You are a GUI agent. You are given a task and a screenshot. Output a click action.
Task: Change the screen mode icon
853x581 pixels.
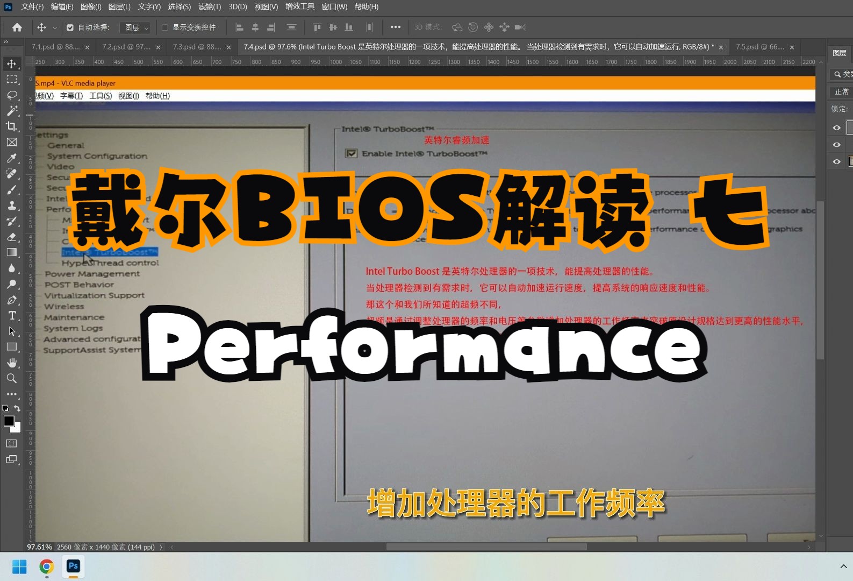click(x=11, y=459)
